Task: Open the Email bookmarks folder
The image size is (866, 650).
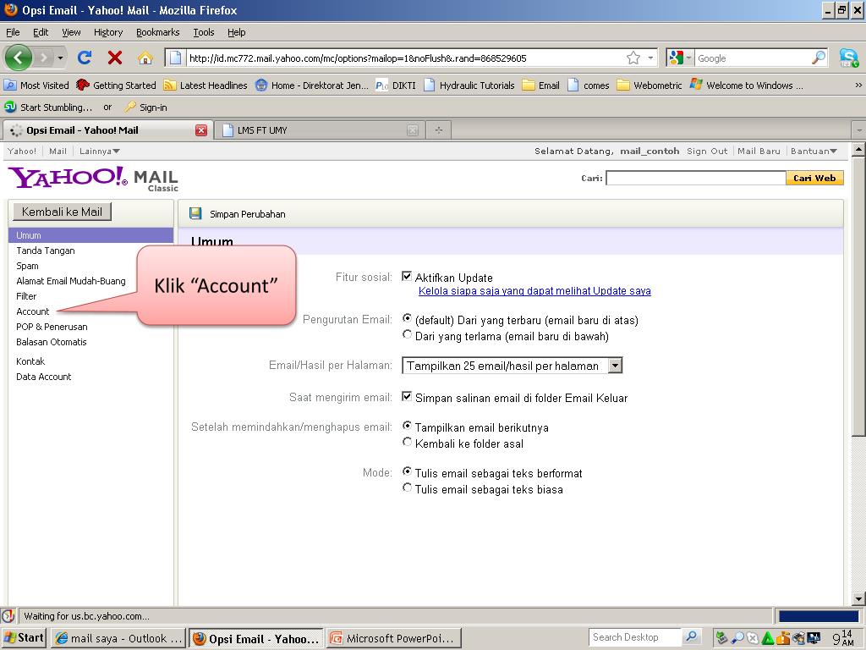Action: [x=541, y=85]
